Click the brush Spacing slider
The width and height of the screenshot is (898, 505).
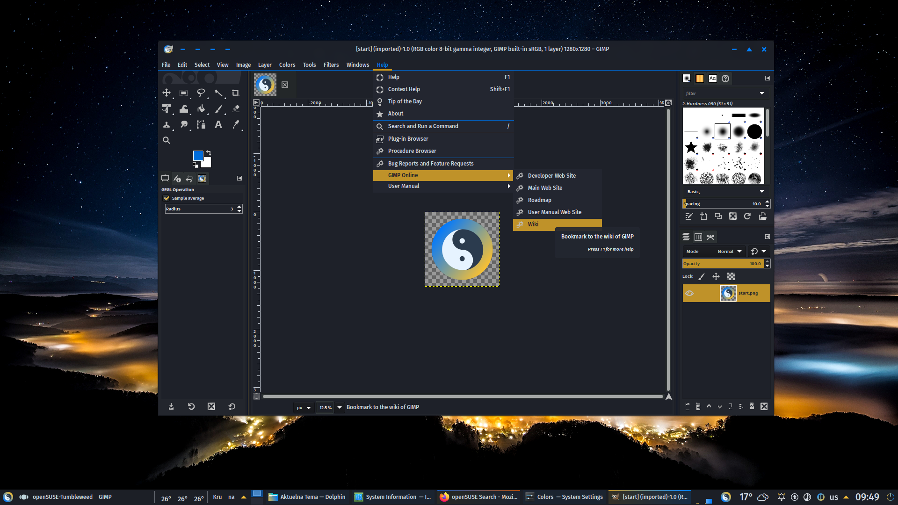(x=723, y=204)
